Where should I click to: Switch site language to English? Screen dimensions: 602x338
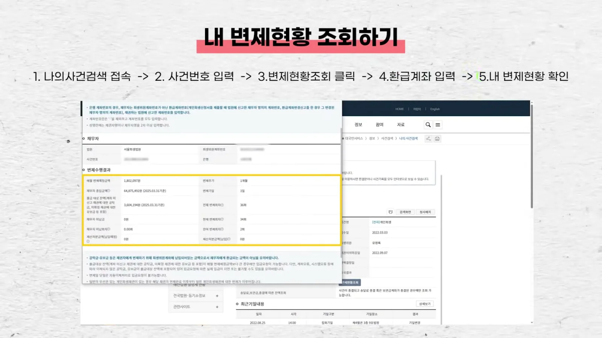click(x=435, y=109)
